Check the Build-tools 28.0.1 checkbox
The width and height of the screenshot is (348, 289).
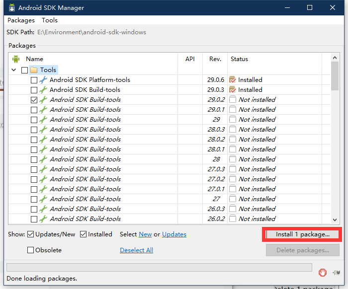[x=34, y=149]
